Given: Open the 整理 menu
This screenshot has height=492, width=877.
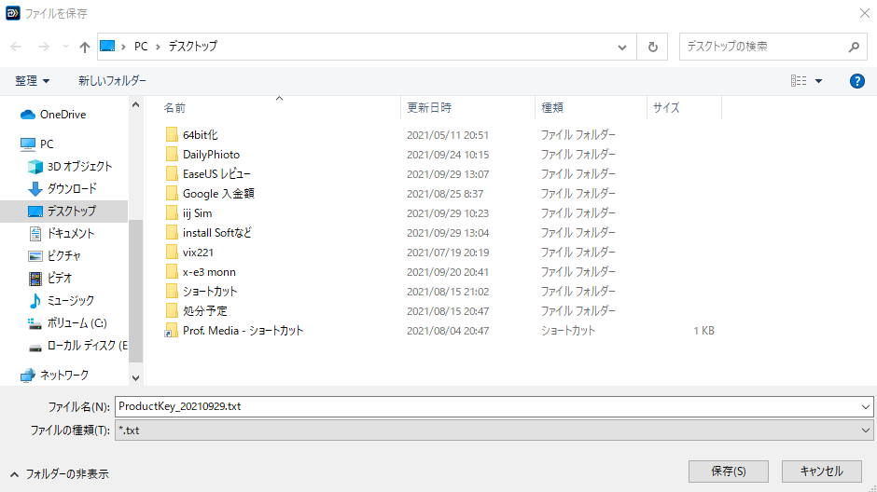Looking at the screenshot, I should point(32,81).
